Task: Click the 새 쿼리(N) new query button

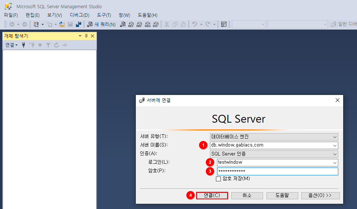Action: pyautogui.click(x=101, y=24)
